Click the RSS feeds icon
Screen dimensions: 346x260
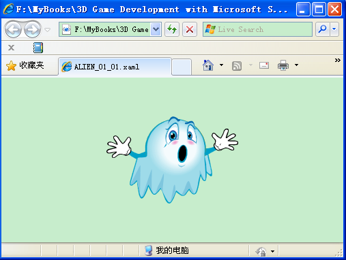pyautogui.click(x=237, y=66)
